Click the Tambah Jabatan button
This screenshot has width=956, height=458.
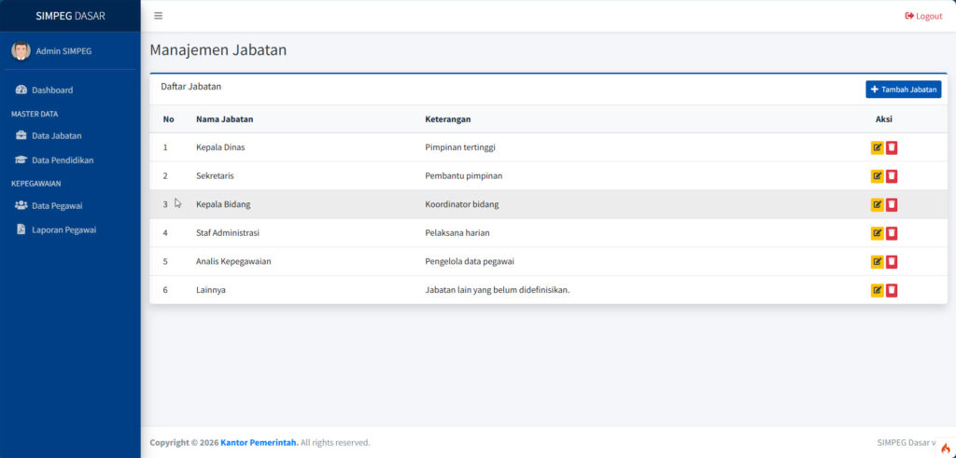click(x=903, y=90)
